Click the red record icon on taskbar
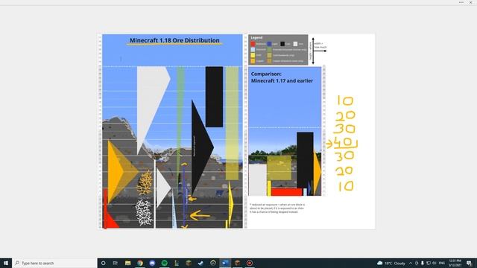This screenshot has height=268, width=477. [250, 263]
